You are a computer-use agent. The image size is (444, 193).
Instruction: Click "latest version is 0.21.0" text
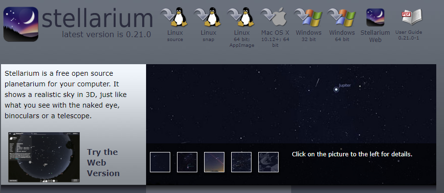click(106, 34)
